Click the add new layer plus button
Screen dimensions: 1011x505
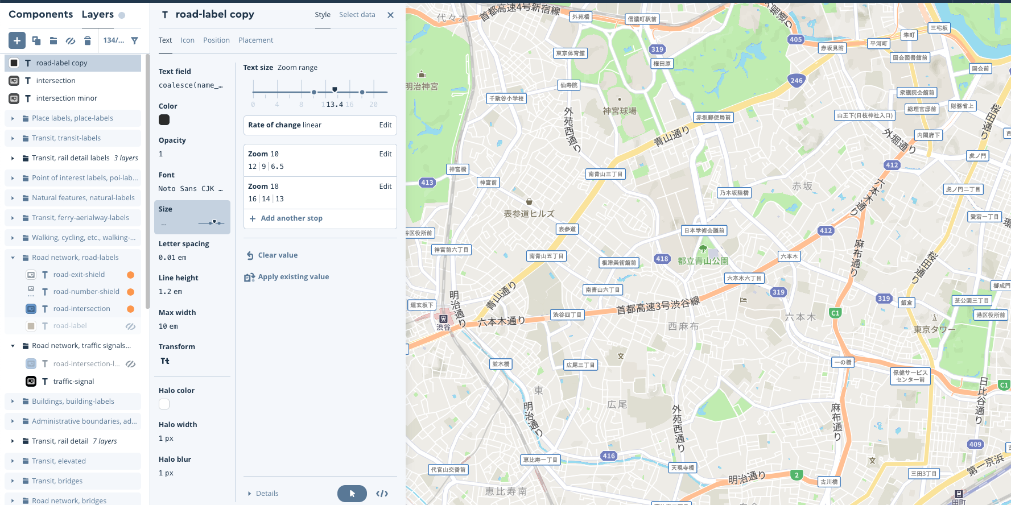tap(17, 40)
